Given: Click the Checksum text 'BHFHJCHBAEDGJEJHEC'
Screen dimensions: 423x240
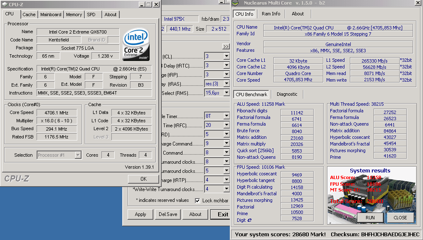Looking at the screenshot, I should tap(390, 234).
